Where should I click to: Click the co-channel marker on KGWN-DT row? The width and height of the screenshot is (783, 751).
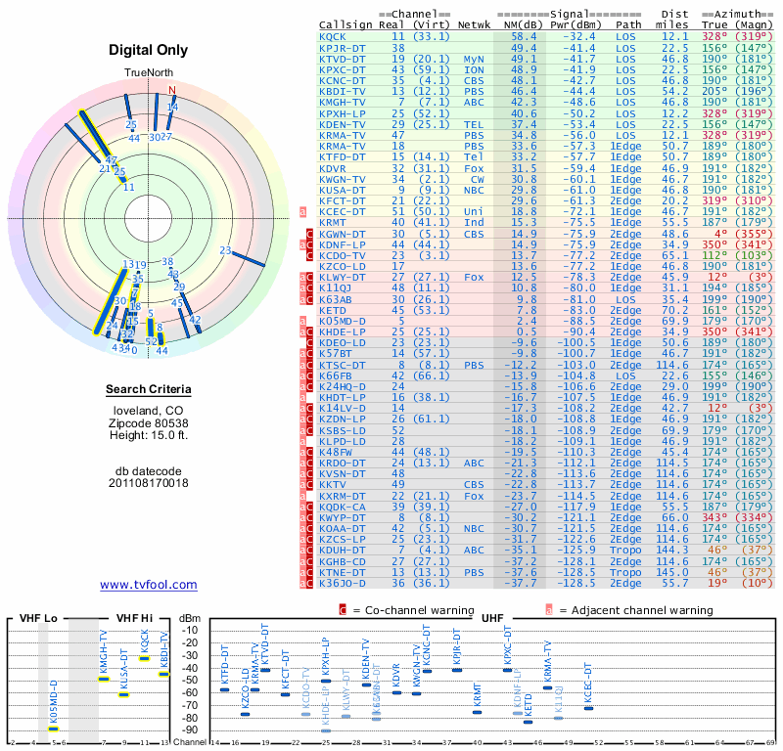click(309, 234)
